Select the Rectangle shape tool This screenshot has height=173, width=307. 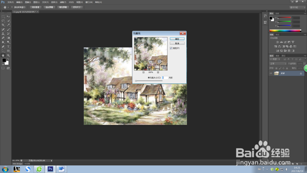click(x=8, y=51)
